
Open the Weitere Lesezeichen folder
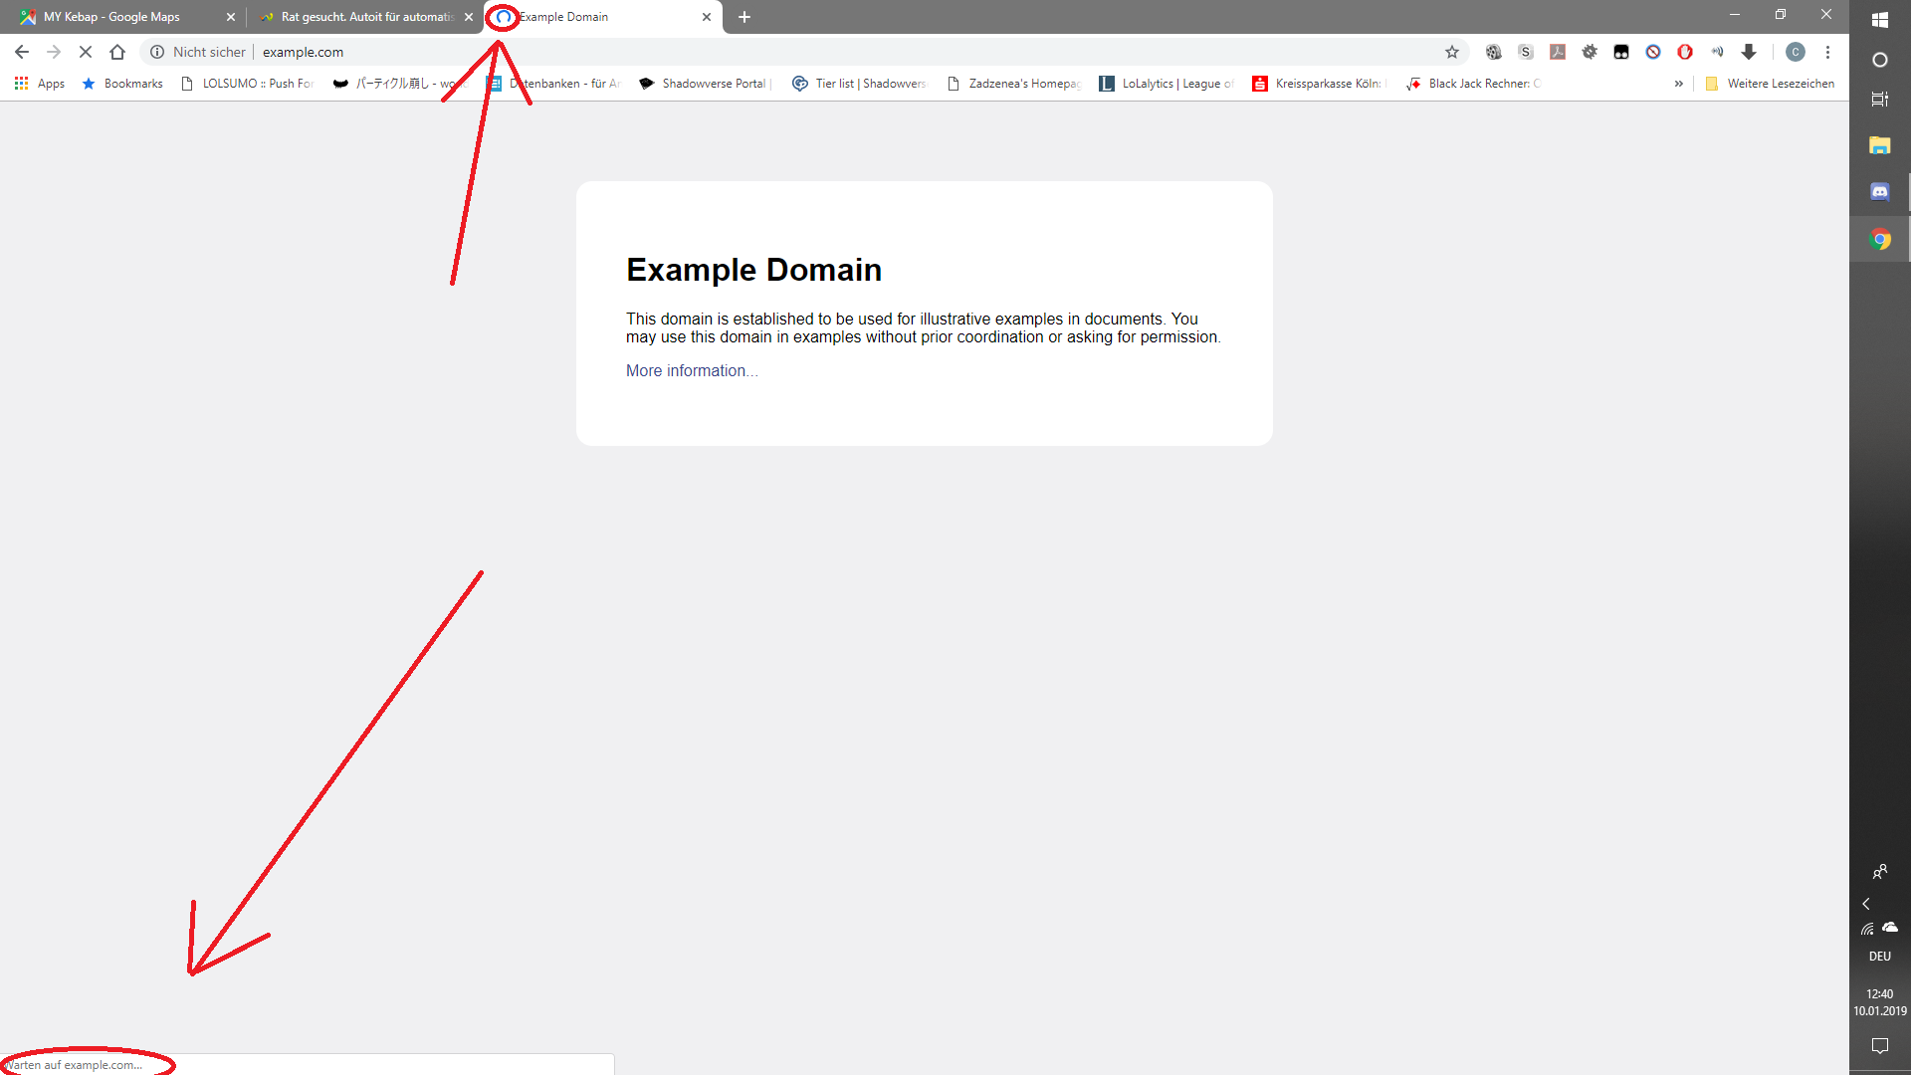1771,84
